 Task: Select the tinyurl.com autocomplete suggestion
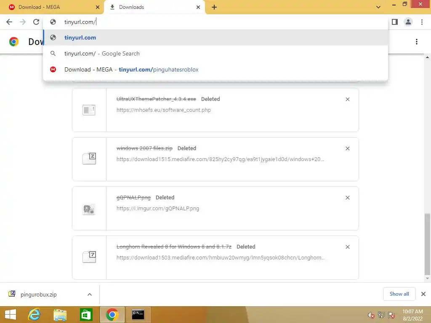click(x=215, y=37)
